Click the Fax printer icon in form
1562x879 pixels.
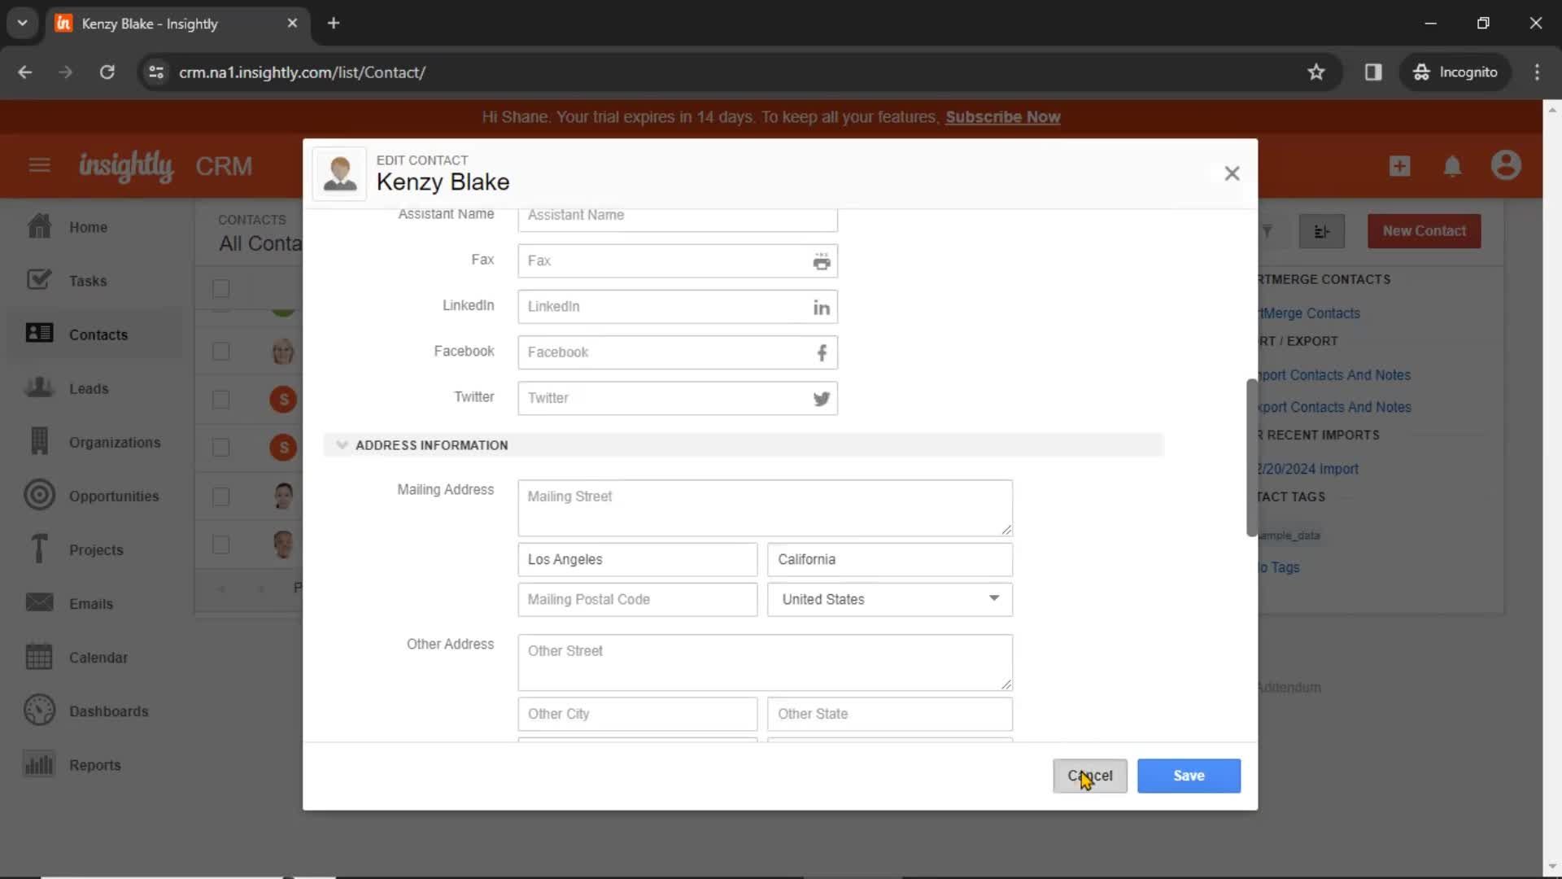pyautogui.click(x=822, y=260)
